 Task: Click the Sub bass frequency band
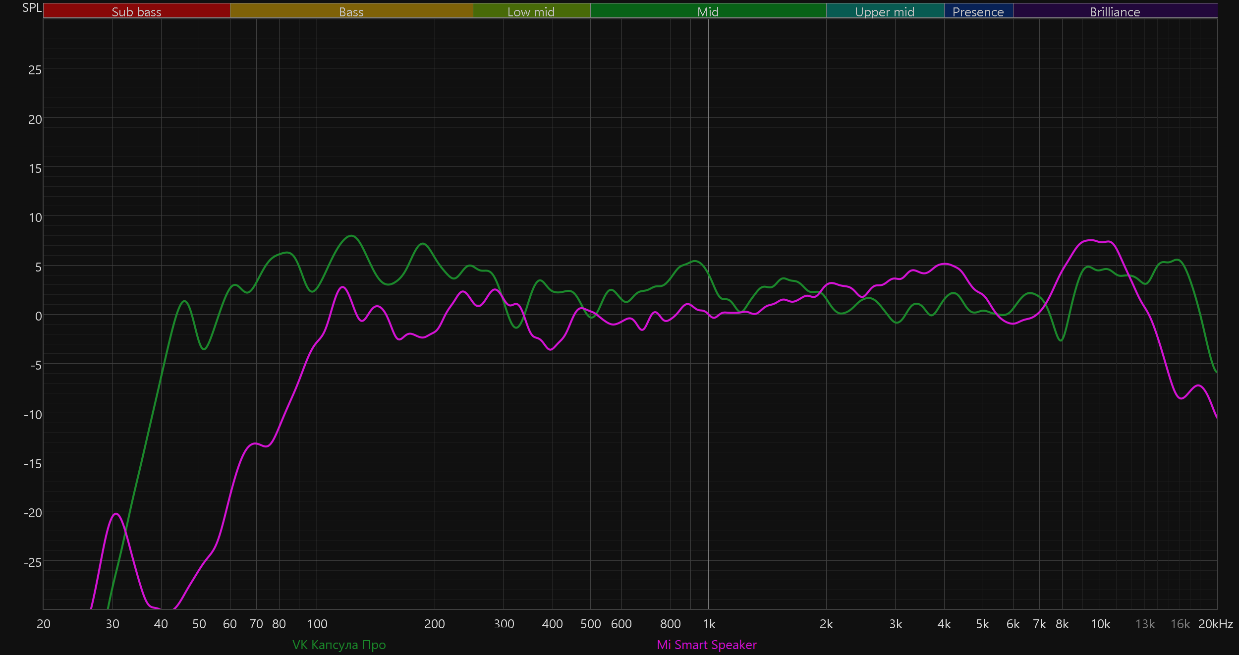pyautogui.click(x=136, y=11)
